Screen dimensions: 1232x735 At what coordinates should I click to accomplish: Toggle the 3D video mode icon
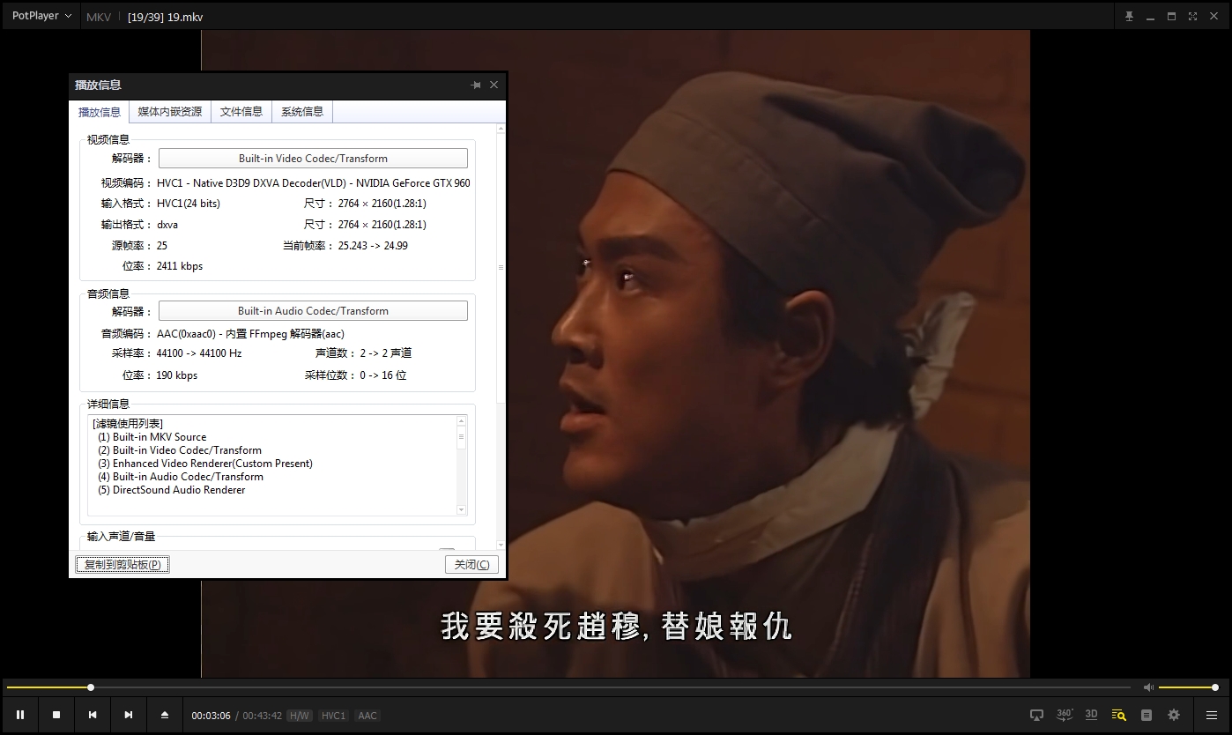tap(1091, 715)
